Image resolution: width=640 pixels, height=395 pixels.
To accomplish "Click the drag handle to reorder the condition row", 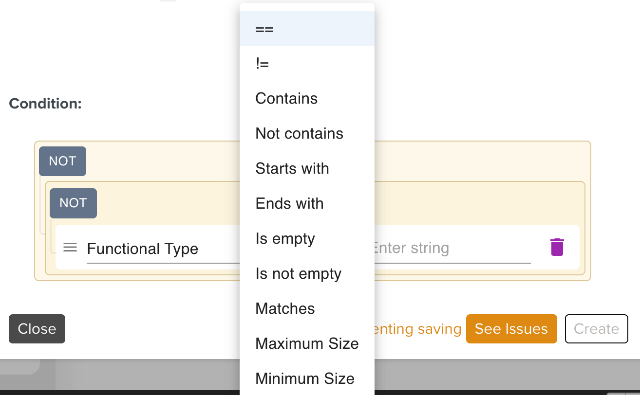I will [70, 247].
